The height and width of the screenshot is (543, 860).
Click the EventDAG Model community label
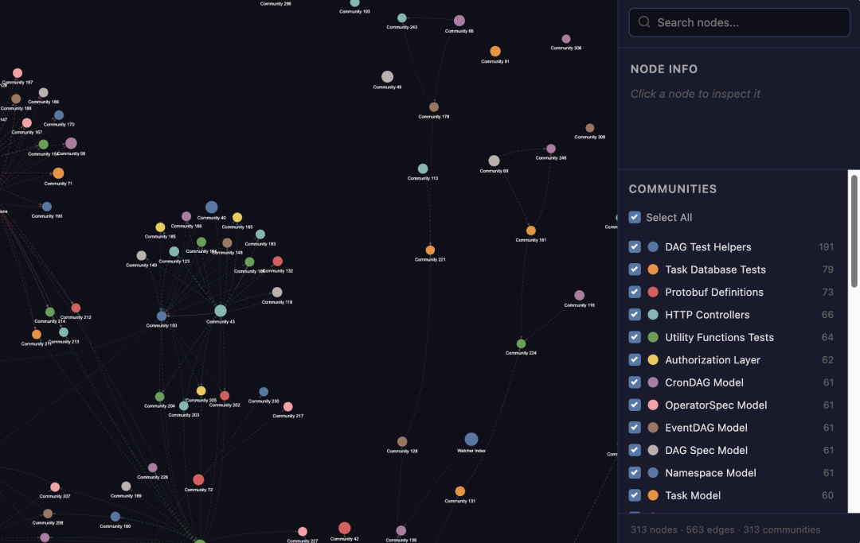(706, 428)
